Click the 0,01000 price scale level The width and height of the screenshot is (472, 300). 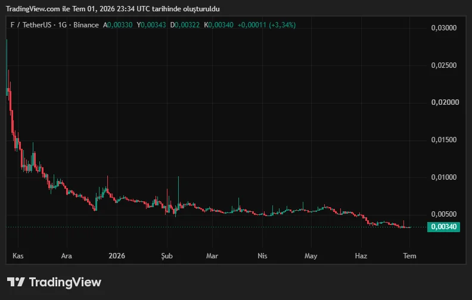coord(444,177)
